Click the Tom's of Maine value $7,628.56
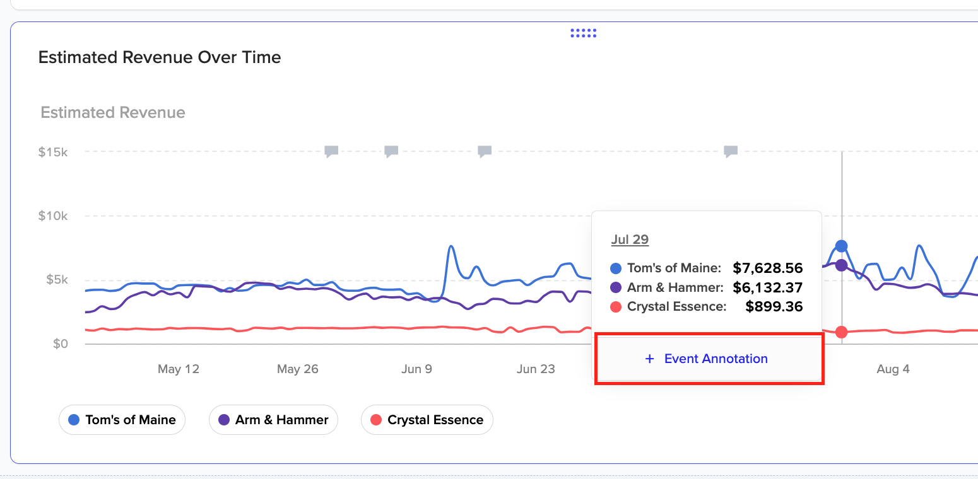This screenshot has height=479, width=978. point(768,268)
